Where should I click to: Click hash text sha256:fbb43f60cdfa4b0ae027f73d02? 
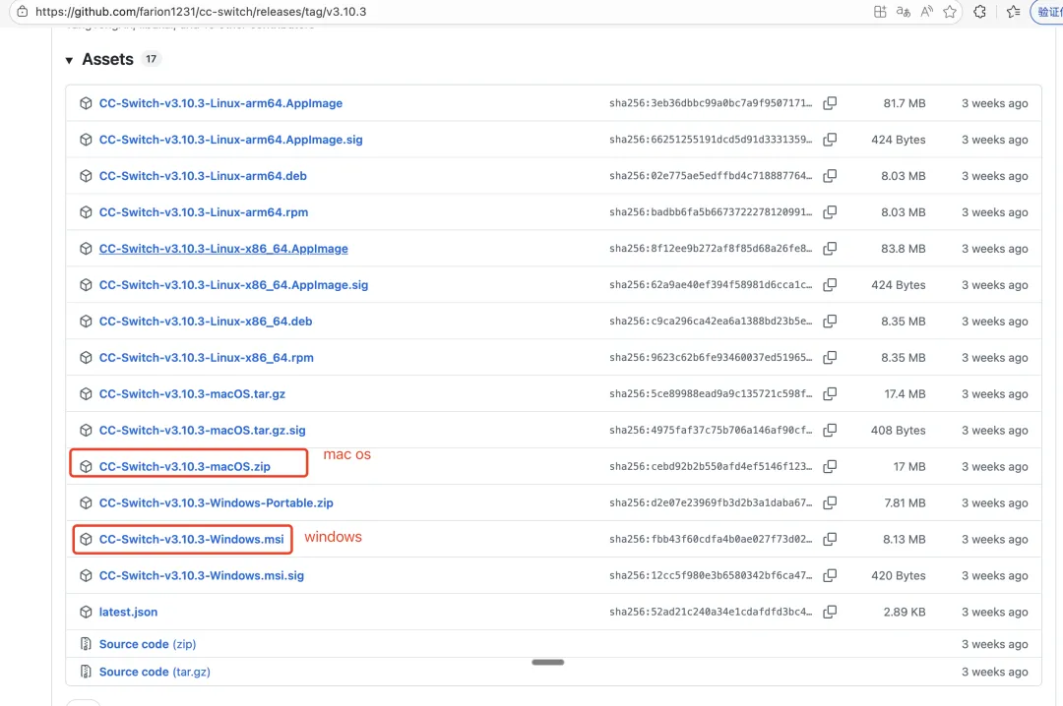pos(711,539)
